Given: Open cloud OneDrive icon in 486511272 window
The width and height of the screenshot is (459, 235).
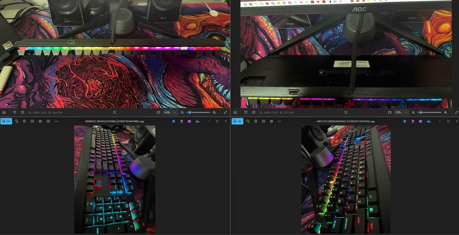Looking at the screenshot, I should [429, 121].
